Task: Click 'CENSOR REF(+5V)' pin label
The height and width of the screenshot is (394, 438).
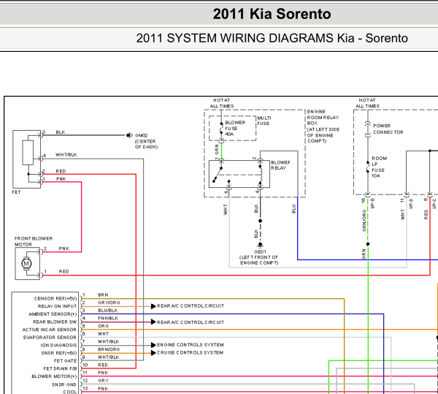Action: 55,299
